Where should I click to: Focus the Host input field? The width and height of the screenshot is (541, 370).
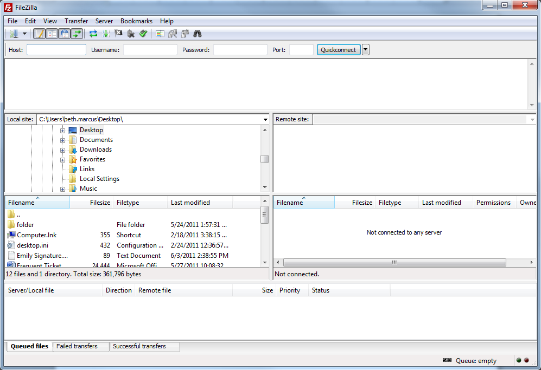56,50
